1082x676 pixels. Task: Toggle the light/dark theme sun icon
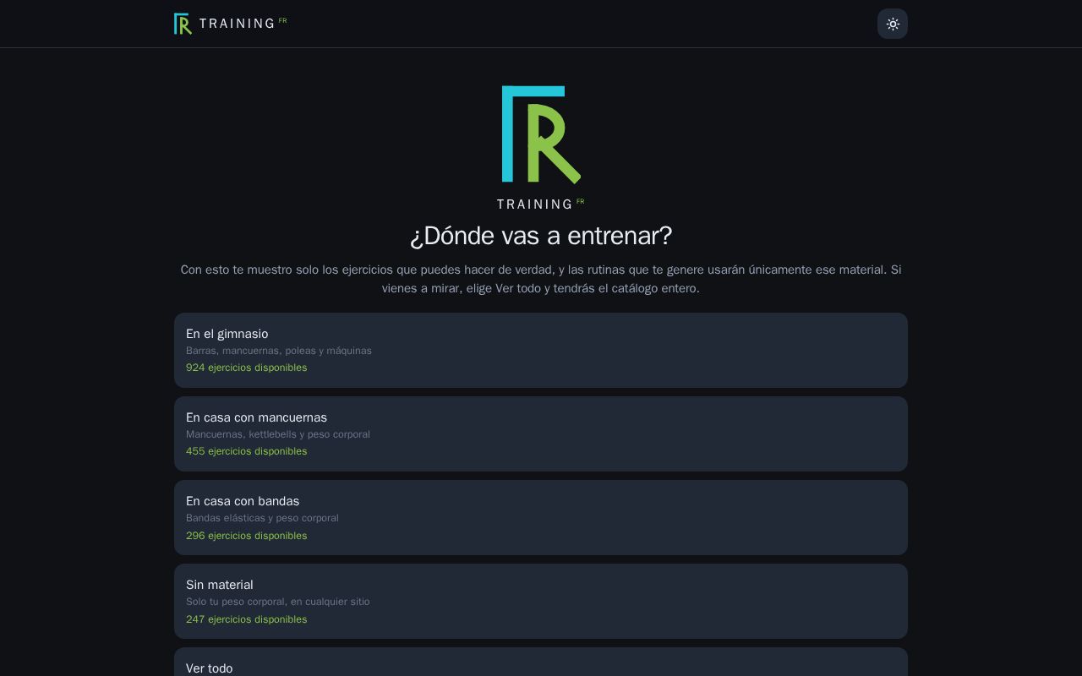coord(893,24)
